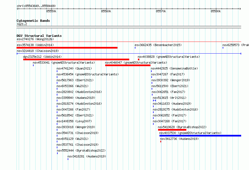The image size is (249, 170).
Task: Select nsv3047266 (Fan2017) variant
Action: click(73, 109)
